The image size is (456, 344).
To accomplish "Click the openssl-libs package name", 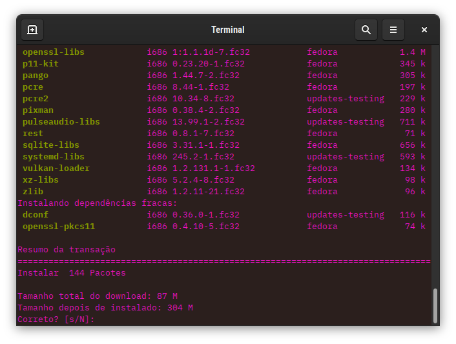I will click(54, 52).
